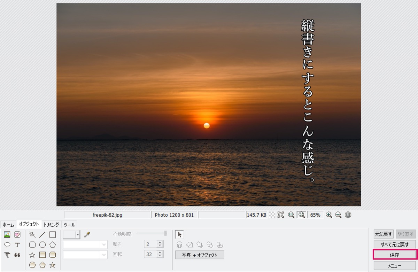Click the 保存 button
Screen dimensions: 418x272
(395, 255)
